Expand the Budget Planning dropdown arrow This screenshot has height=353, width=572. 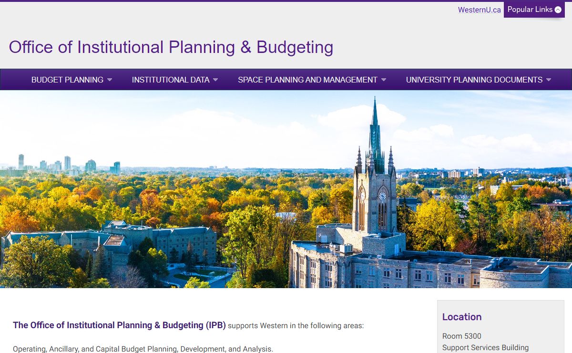[110, 80]
